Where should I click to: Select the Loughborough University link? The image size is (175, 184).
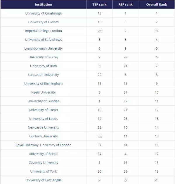(44, 48)
